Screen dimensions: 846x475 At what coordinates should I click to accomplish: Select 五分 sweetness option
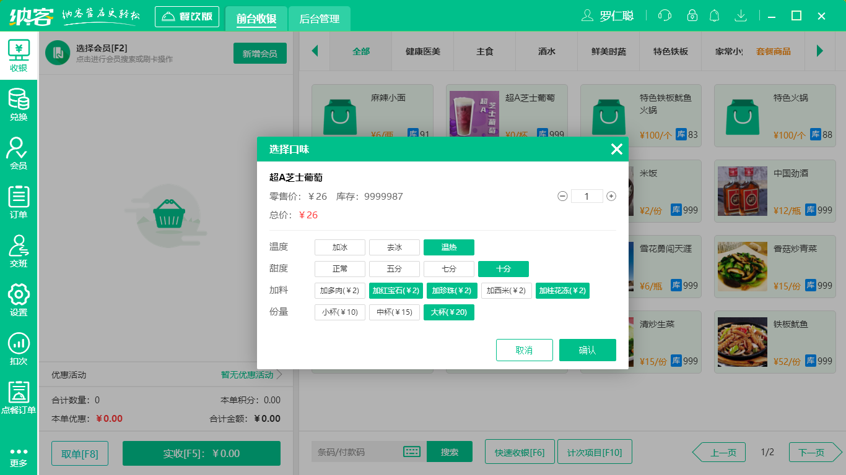click(x=395, y=269)
